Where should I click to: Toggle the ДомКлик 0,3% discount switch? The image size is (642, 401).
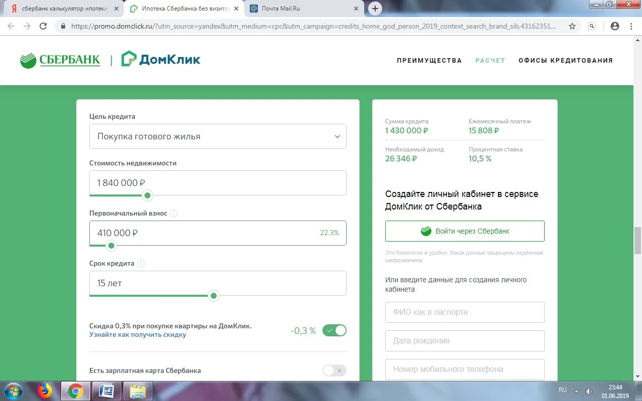[x=335, y=330]
